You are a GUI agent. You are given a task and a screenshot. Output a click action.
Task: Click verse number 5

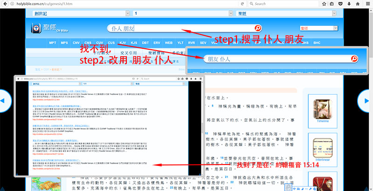(213, 105)
